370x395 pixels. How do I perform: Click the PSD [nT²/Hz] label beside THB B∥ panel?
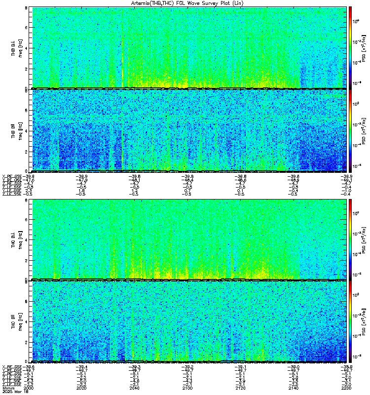click(364, 131)
